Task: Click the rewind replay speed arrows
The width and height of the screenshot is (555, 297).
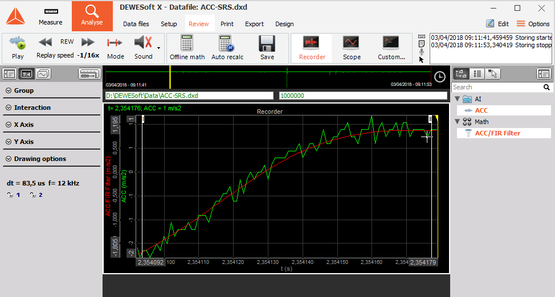Action: tap(46, 42)
